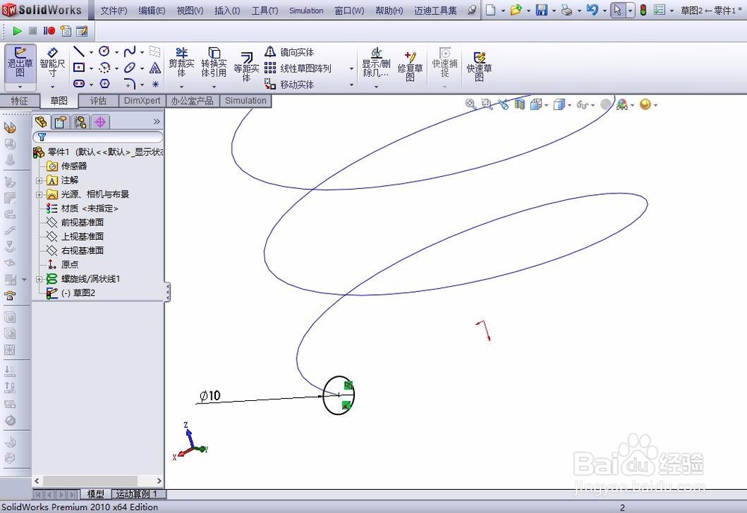Click the Zoom to Fit magnifier icon
Screen dimensions: 747x513
[x=471, y=105]
